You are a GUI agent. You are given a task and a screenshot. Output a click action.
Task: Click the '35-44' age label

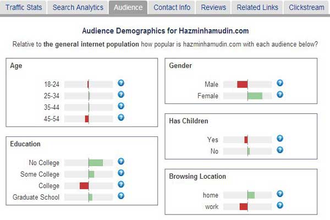[x=52, y=108]
